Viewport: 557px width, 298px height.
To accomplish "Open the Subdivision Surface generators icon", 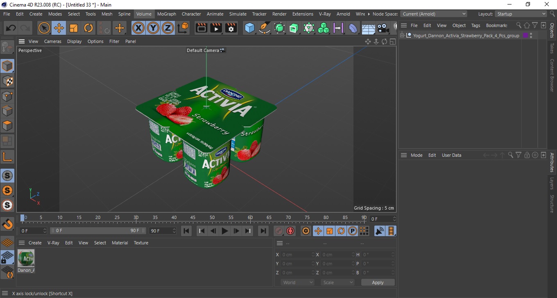I will coord(279,28).
